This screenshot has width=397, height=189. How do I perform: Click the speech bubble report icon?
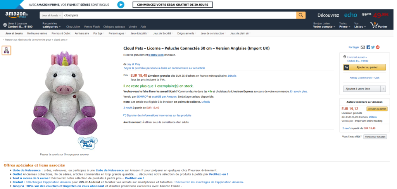coord(124,115)
